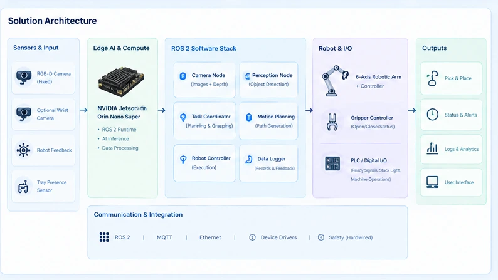Click the Data Logger title text
Image resolution: width=498 pixels, height=280 pixels.
[x=272, y=159]
